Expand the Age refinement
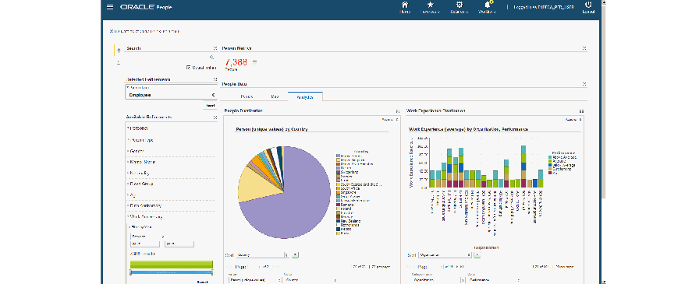The image size is (692, 284). coord(131,195)
